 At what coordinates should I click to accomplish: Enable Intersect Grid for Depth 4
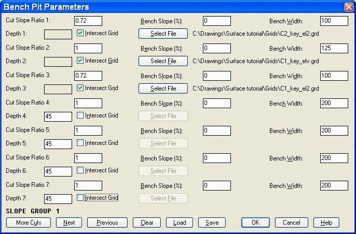[x=80, y=115]
